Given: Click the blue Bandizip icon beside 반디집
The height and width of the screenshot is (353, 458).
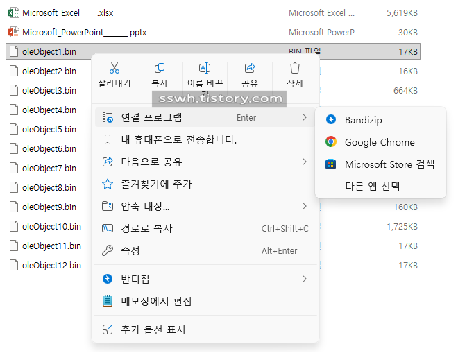Looking at the screenshot, I should (x=108, y=279).
